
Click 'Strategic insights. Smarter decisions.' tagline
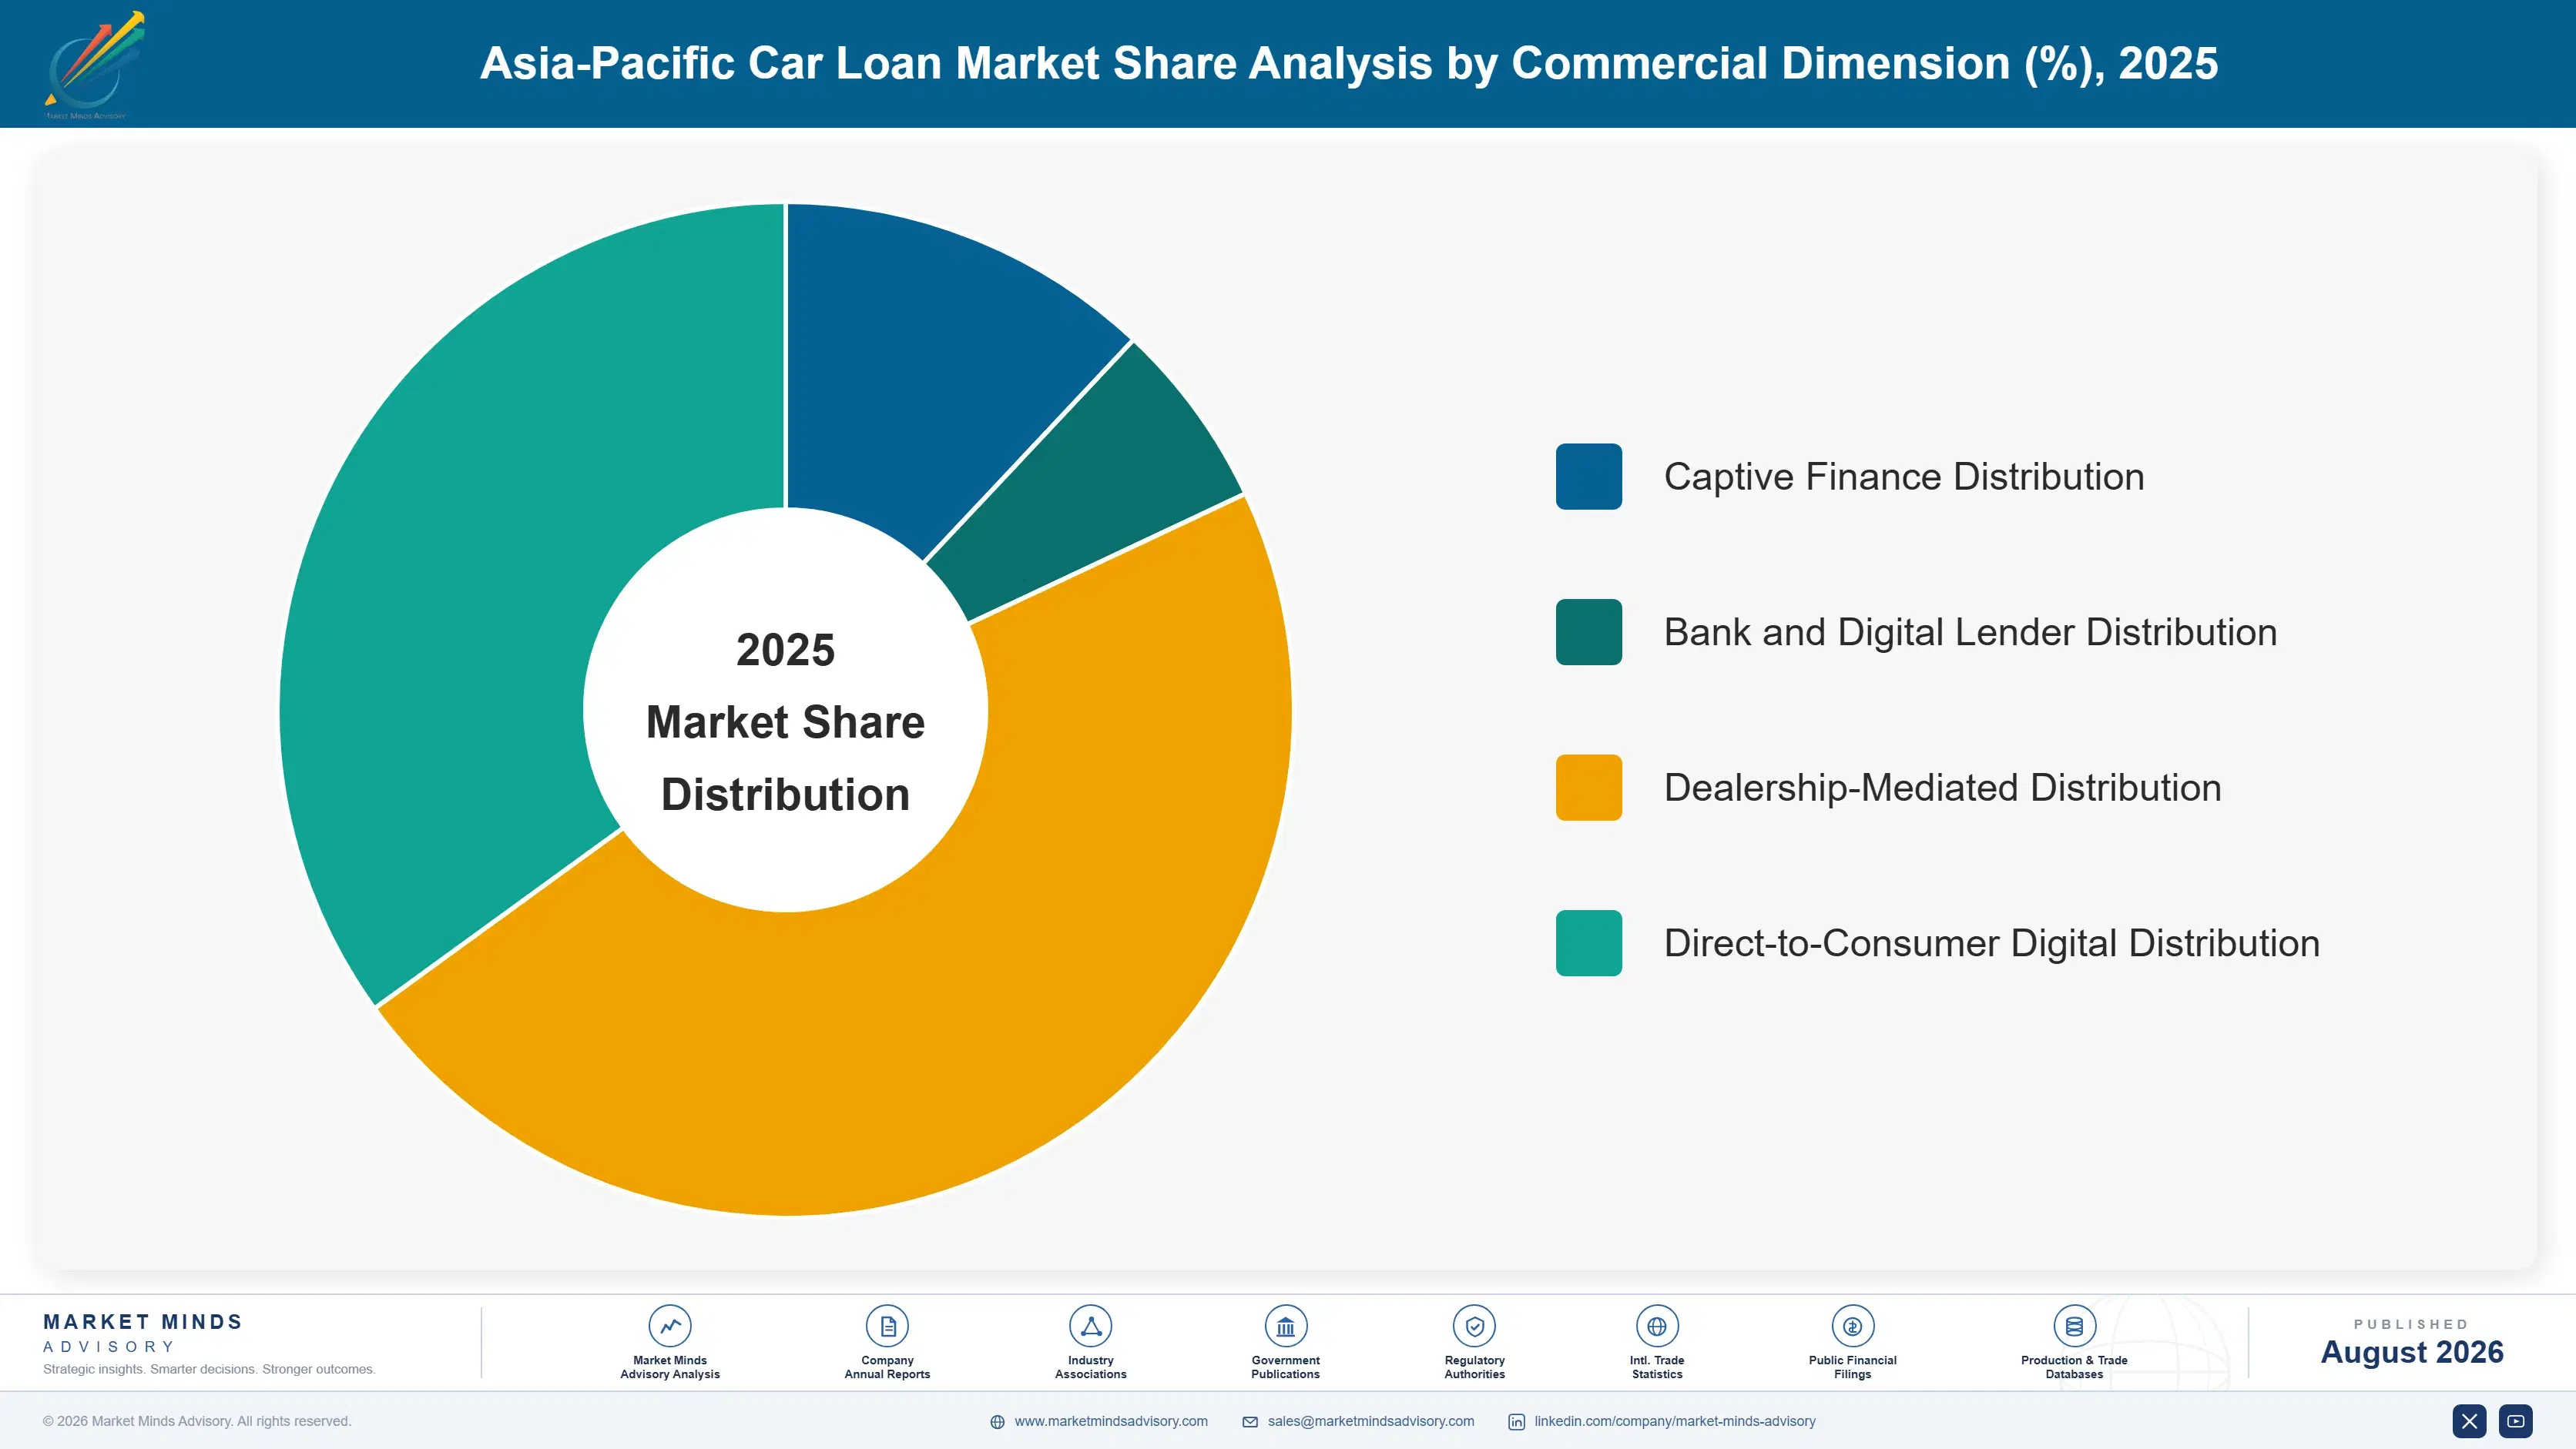coord(209,1369)
